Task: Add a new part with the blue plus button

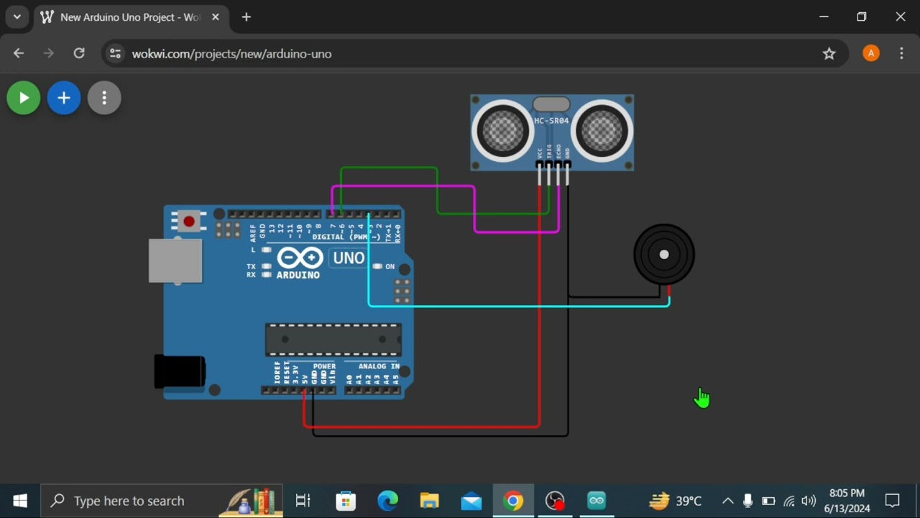Action: (64, 98)
